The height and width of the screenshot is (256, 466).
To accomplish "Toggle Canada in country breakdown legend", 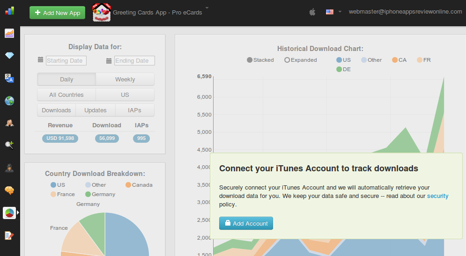I will pos(139,185).
